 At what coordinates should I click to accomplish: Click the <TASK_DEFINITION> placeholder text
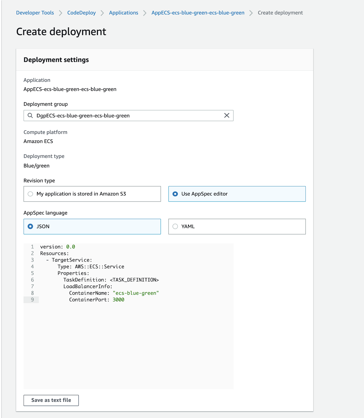point(134,280)
